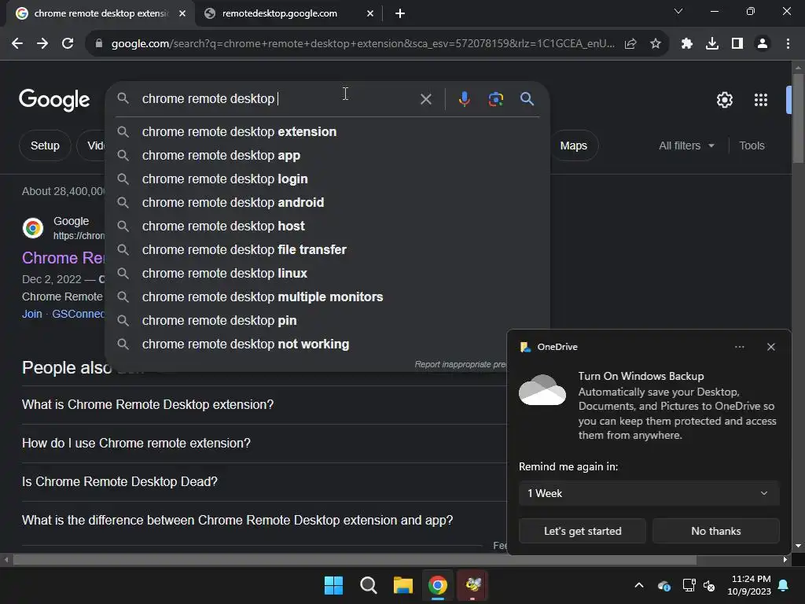Click the Google logo
805x604 pixels.
(54, 100)
